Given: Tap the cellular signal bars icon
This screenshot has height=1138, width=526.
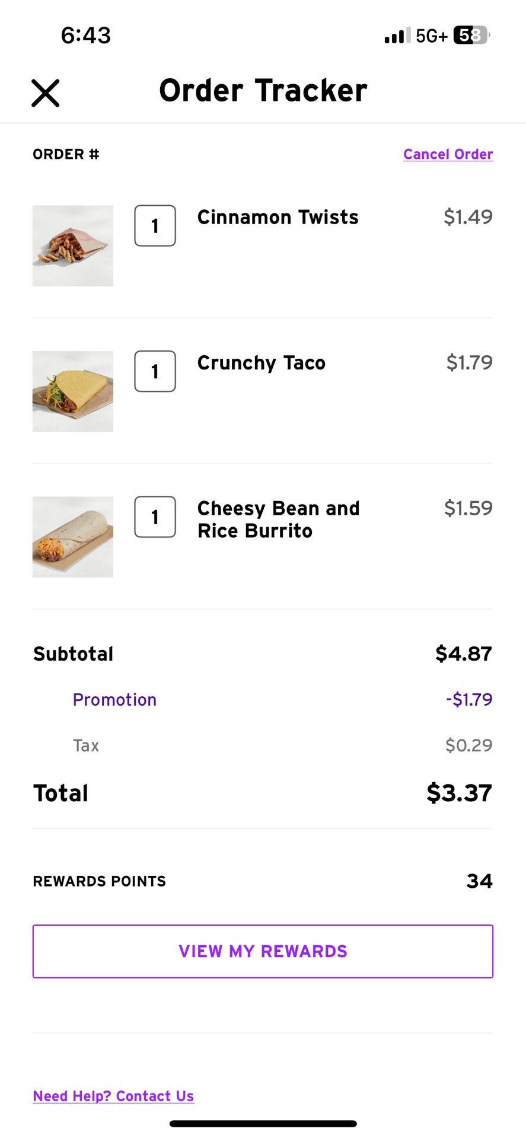Looking at the screenshot, I should (x=397, y=36).
